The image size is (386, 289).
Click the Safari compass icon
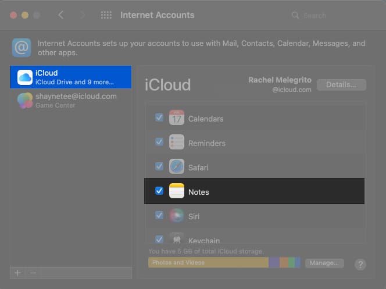click(177, 166)
